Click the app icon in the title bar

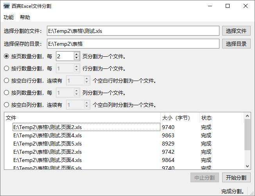[7, 6]
